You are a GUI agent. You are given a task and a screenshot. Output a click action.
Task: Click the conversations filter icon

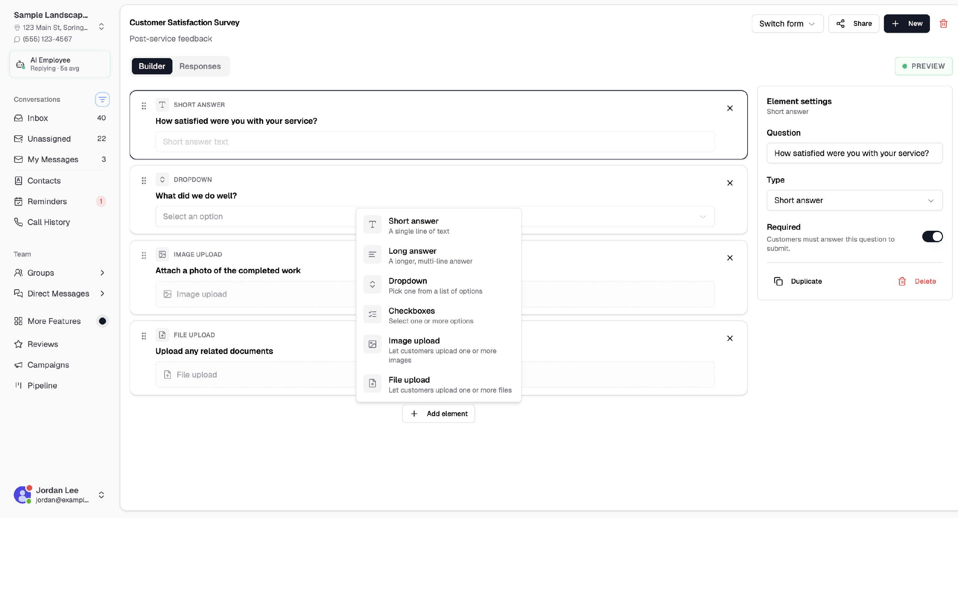click(102, 100)
